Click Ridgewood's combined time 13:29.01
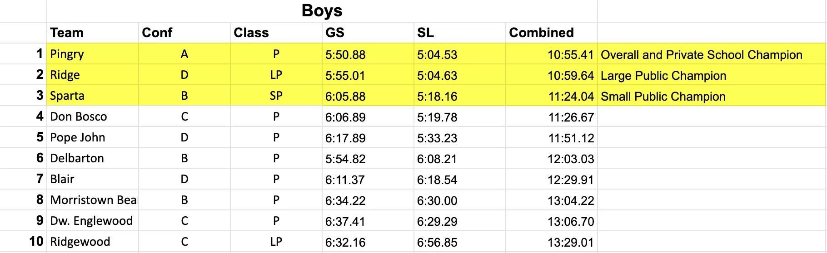This screenshot has height=253, width=827. click(570, 242)
